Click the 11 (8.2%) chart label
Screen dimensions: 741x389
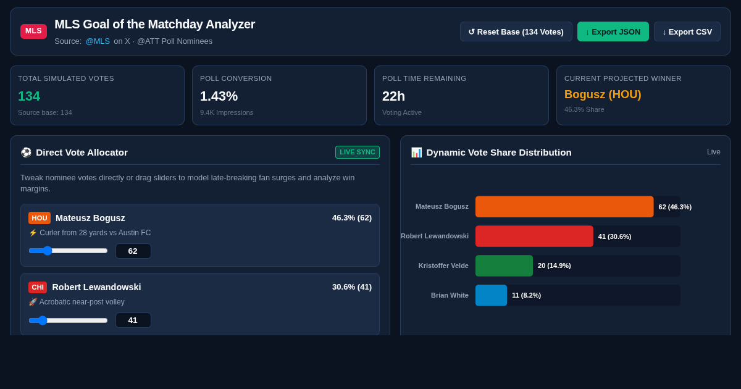point(527,295)
